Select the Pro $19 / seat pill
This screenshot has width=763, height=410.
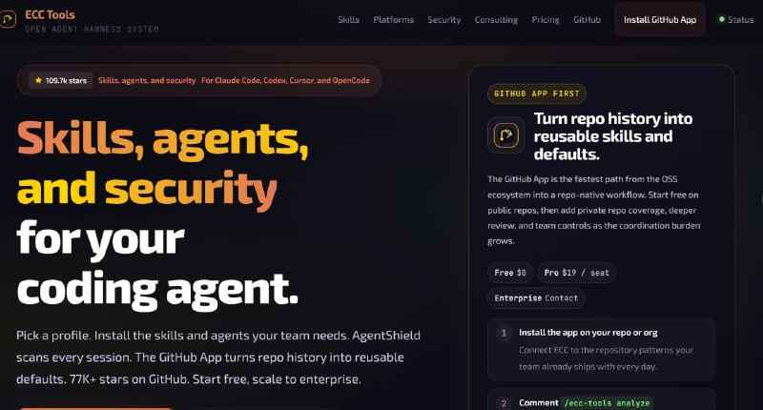(x=577, y=273)
